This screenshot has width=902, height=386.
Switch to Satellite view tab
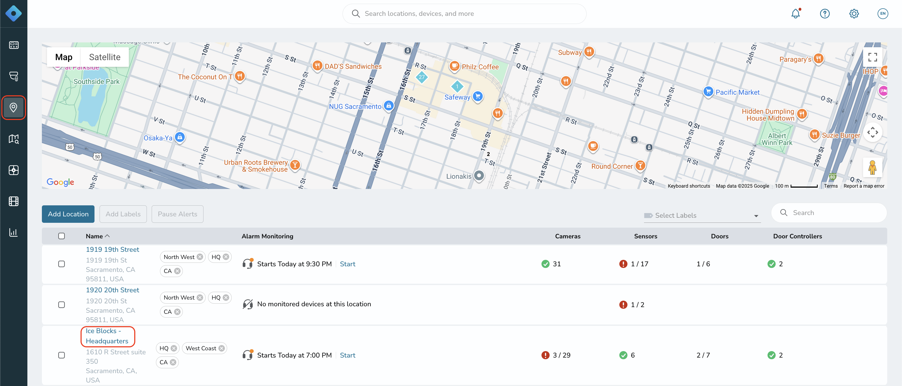(x=105, y=57)
